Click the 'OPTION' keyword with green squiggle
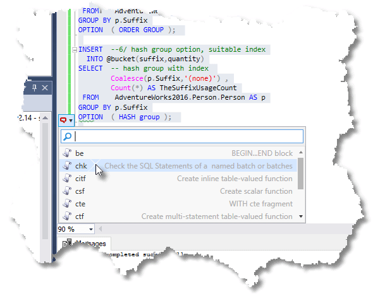This screenshot has width=373, height=296. pyautogui.click(x=90, y=117)
